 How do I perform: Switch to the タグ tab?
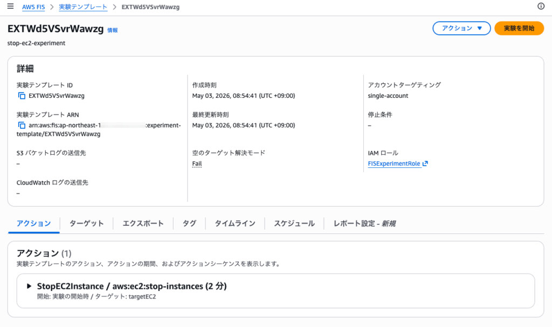[189, 223]
